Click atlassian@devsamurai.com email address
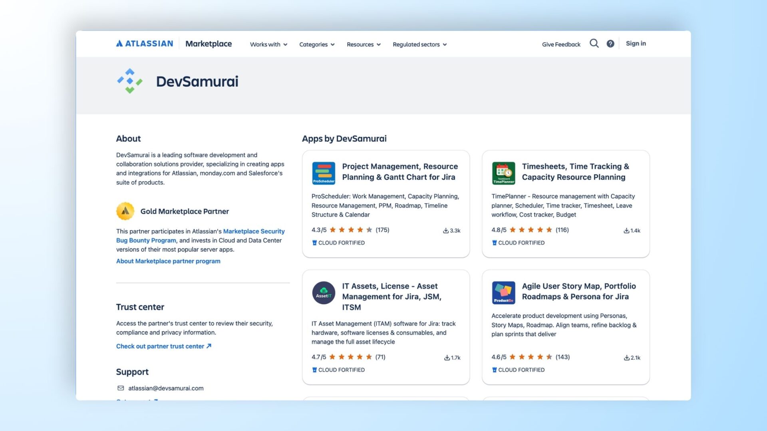The image size is (767, 431). point(166,388)
